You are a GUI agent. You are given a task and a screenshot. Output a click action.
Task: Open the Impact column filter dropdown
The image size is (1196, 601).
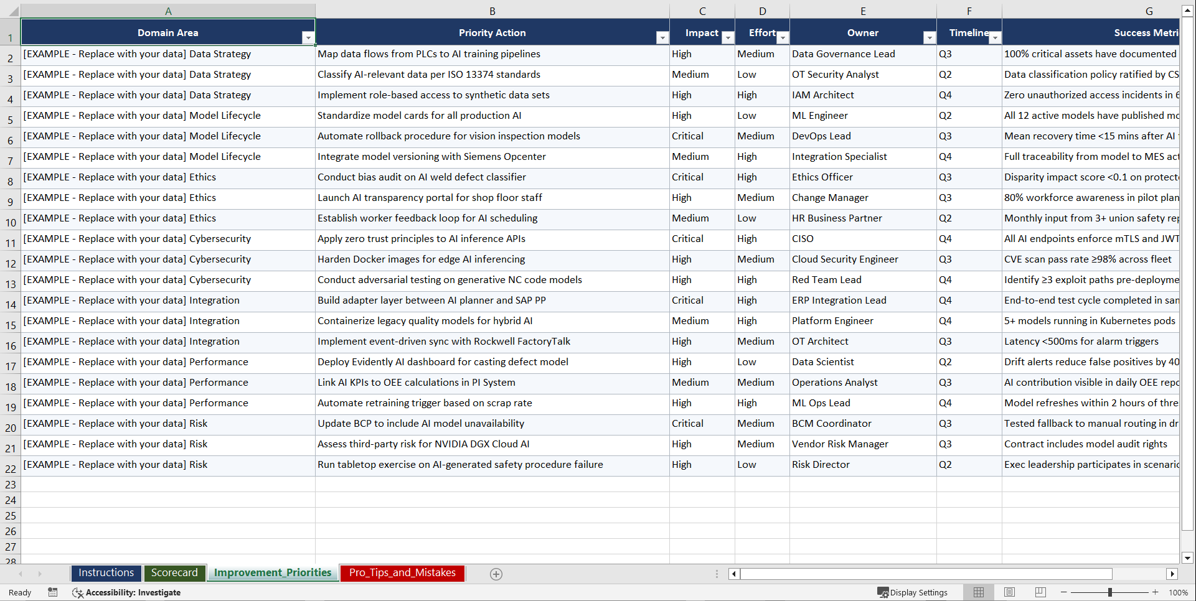[x=728, y=37]
